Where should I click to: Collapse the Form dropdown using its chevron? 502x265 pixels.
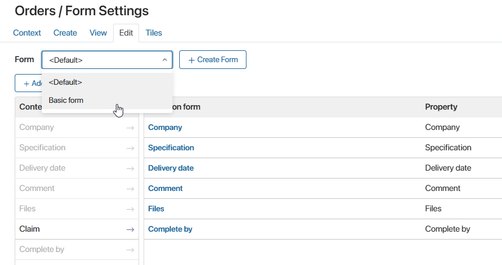point(165,60)
